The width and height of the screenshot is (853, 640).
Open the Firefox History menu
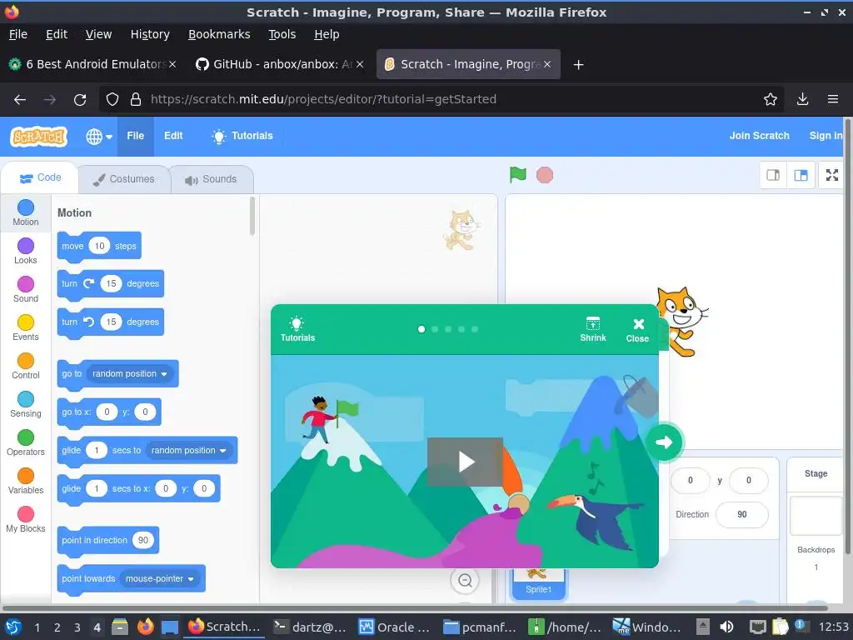click(x=150, y=34)
